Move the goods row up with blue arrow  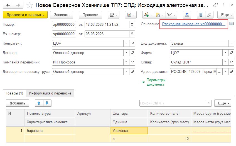pyautogui.click(x=39, y=103)
